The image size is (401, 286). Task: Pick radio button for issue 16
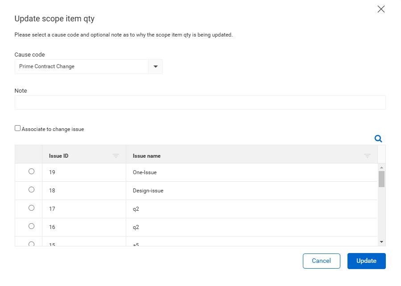point(31,226)
